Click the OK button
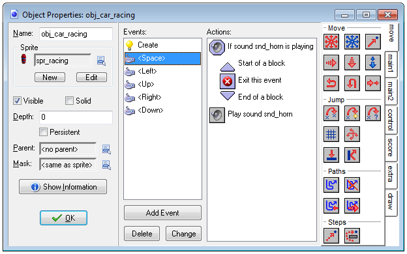Image resolution: width=407 pixels, height=254 pixels. (63, 218)
